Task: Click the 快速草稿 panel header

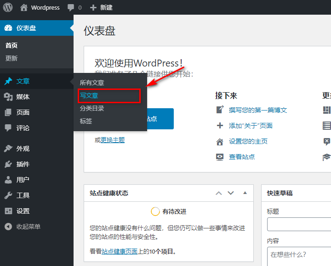Action: [x=296, y=193]
